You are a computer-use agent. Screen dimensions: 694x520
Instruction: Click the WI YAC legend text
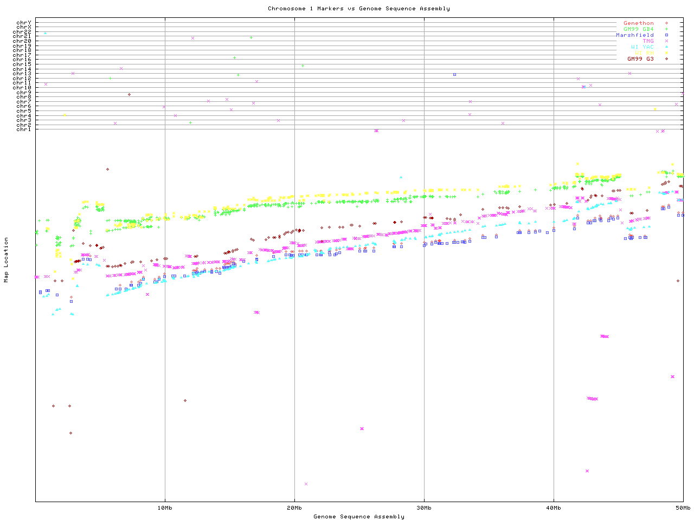coord(642,47)
